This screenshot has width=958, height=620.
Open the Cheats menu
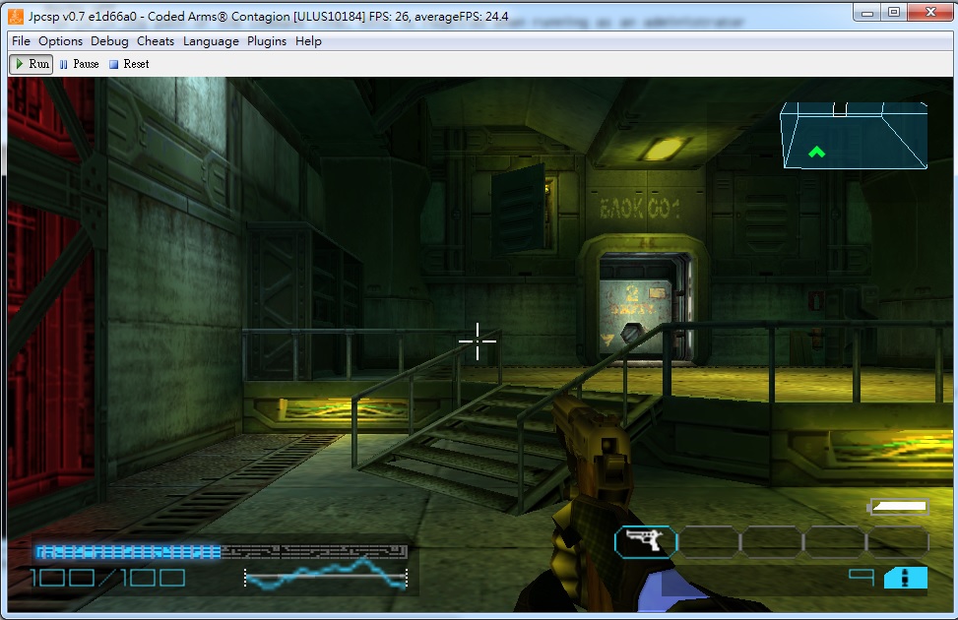point(156,41)
